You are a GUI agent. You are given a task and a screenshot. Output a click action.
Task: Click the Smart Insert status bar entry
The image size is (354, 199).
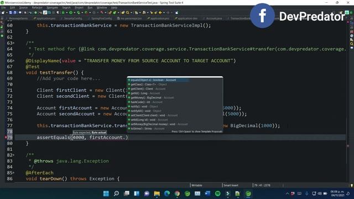[x=231, y=185]
